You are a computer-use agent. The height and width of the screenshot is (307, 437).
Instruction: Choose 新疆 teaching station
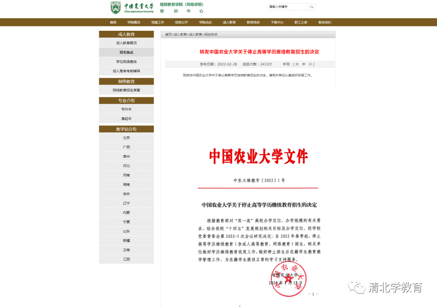click(126, 240)
